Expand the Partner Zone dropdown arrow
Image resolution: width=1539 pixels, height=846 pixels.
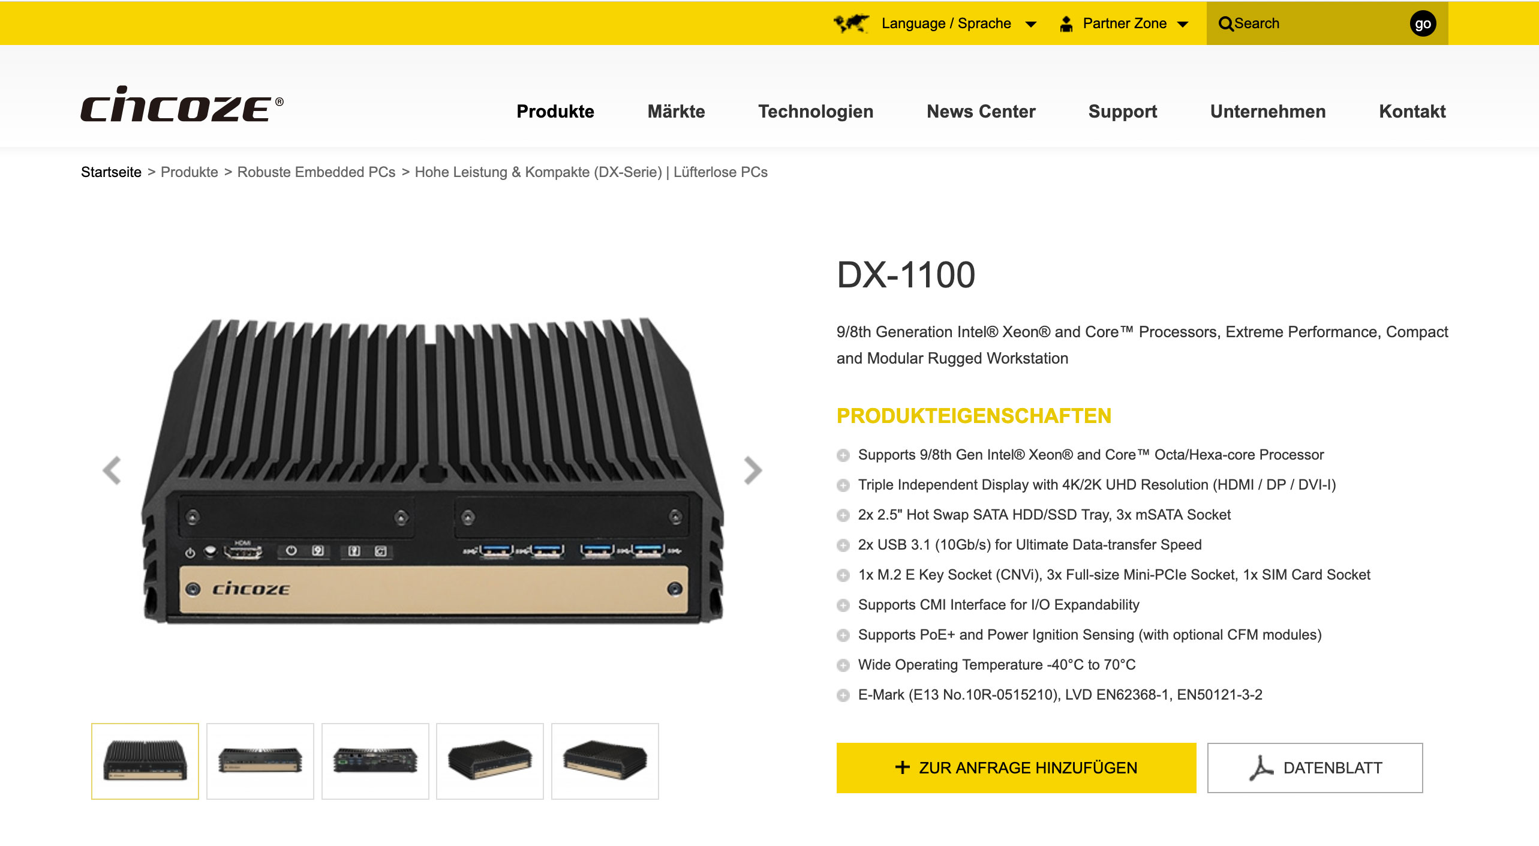pos(1183,25)
